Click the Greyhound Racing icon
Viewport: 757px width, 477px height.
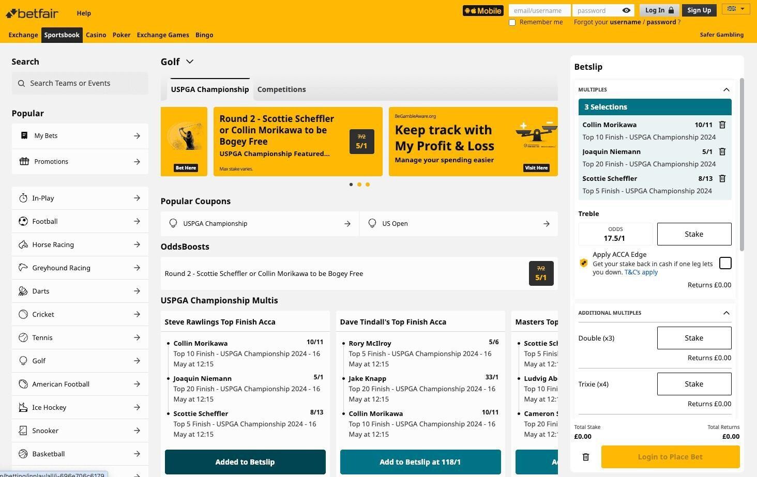23,268
